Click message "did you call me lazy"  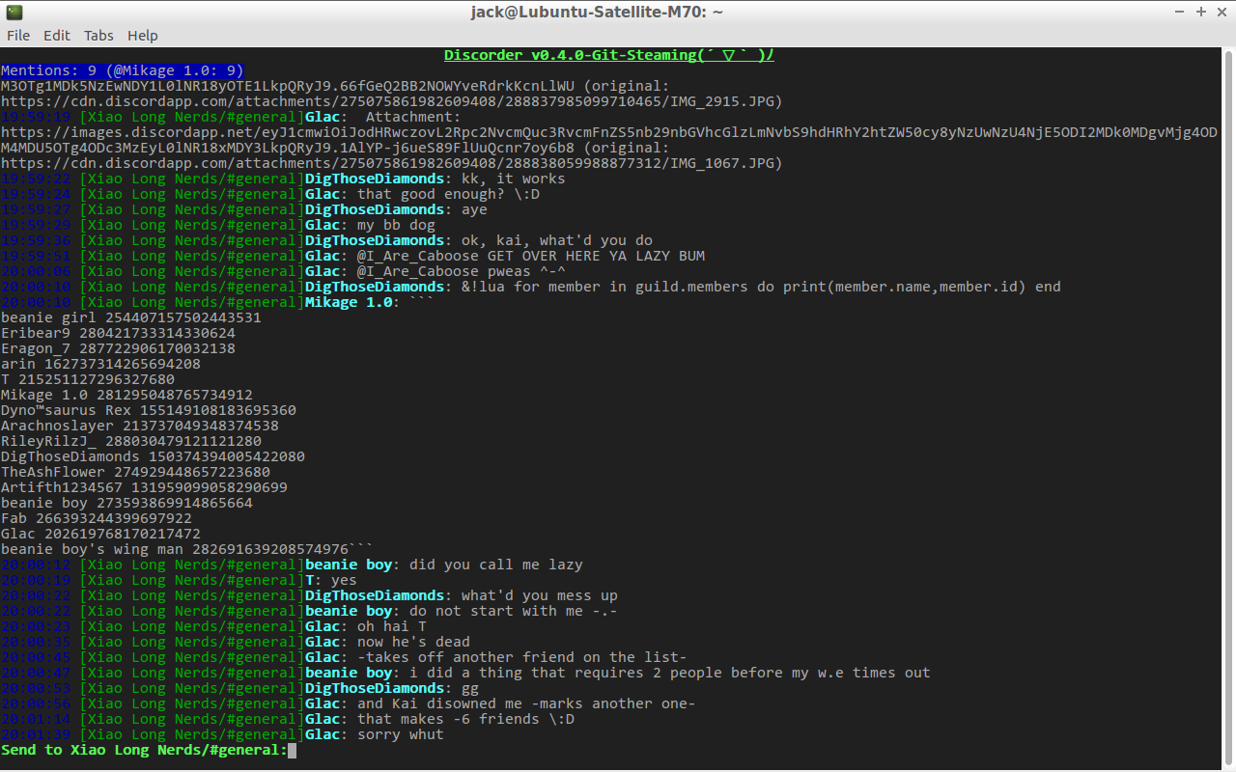click(x=495, y=565)
